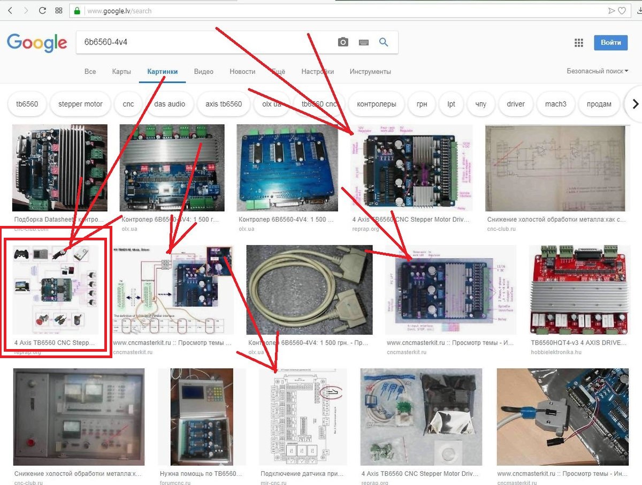Switch to the Все tab
Screen dimensions: 642x485
(90, 71)
